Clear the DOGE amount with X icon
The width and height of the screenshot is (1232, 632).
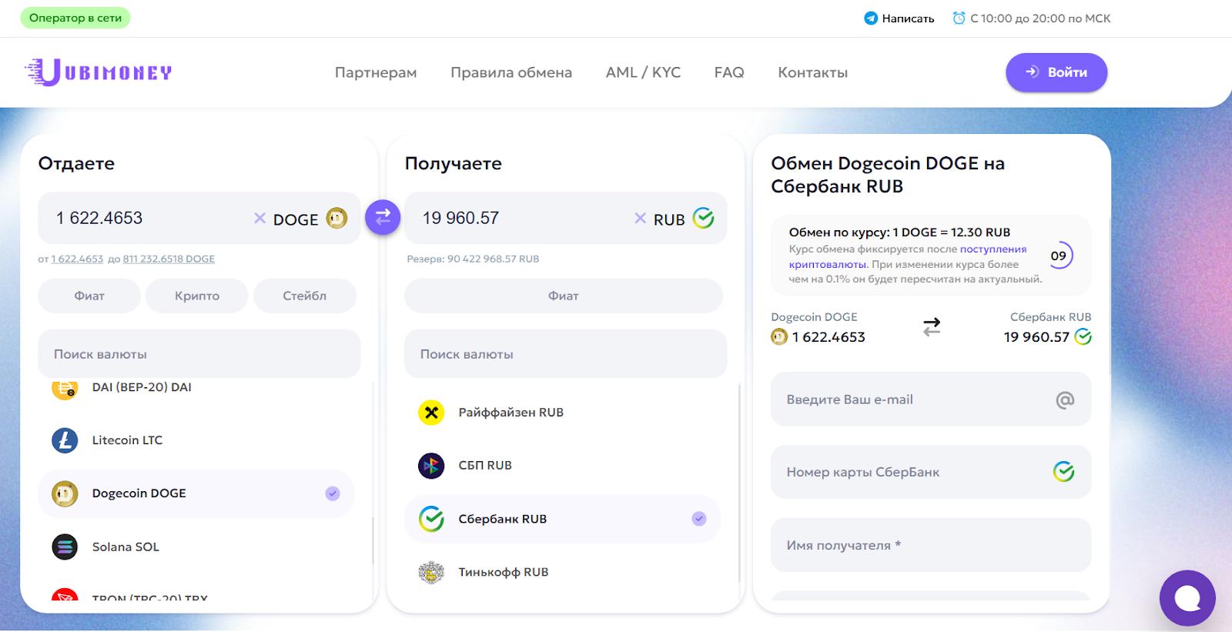pyautogui.click(x=259, y=219)
